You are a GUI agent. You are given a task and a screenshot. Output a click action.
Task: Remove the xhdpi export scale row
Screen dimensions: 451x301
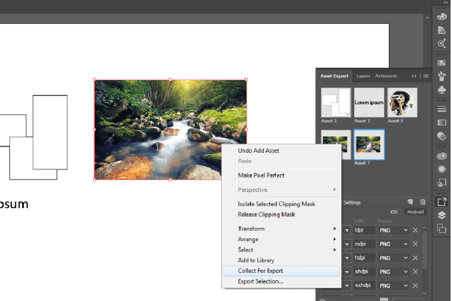click(x=415, y=272)
